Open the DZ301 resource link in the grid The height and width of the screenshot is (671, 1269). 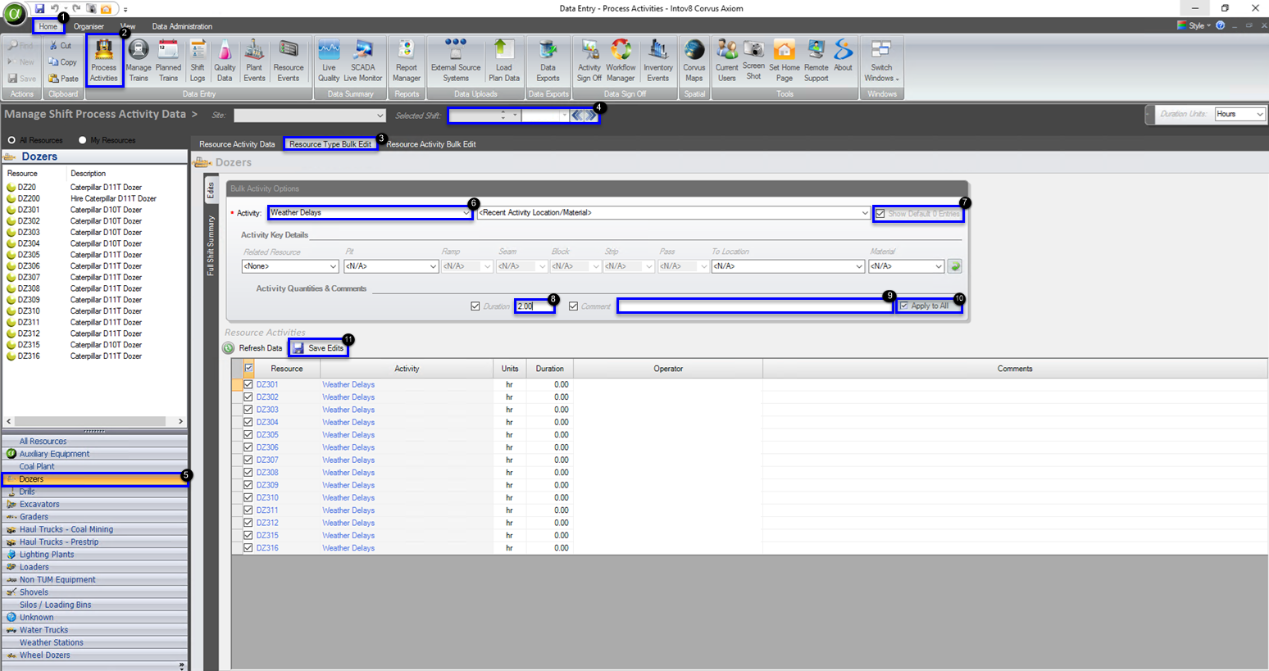pos(267,384)
